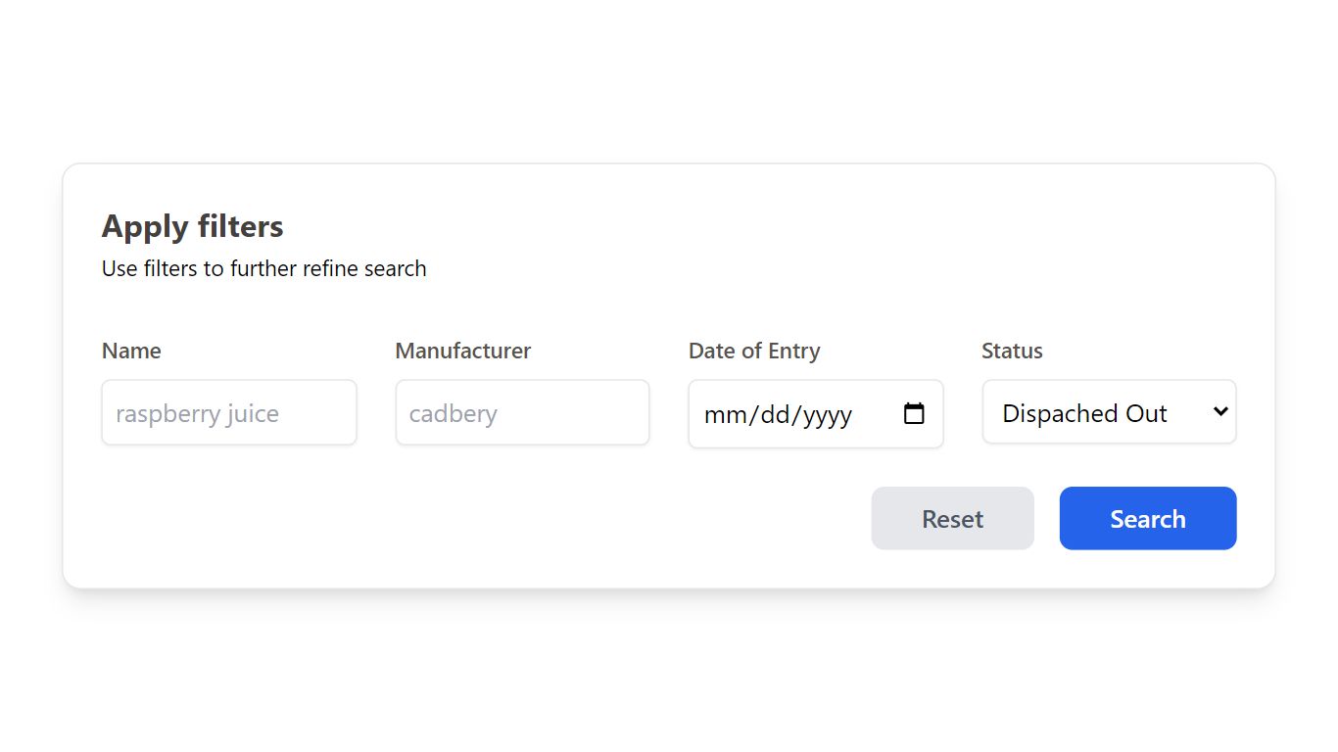Click the Name field label

[x=130, y=351]
